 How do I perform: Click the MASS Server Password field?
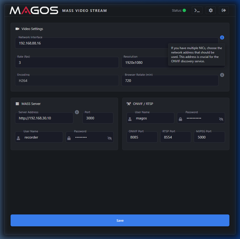point(90,137)
